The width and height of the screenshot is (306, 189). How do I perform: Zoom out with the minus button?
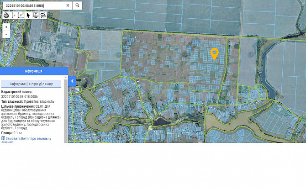[x=6, y=34]
